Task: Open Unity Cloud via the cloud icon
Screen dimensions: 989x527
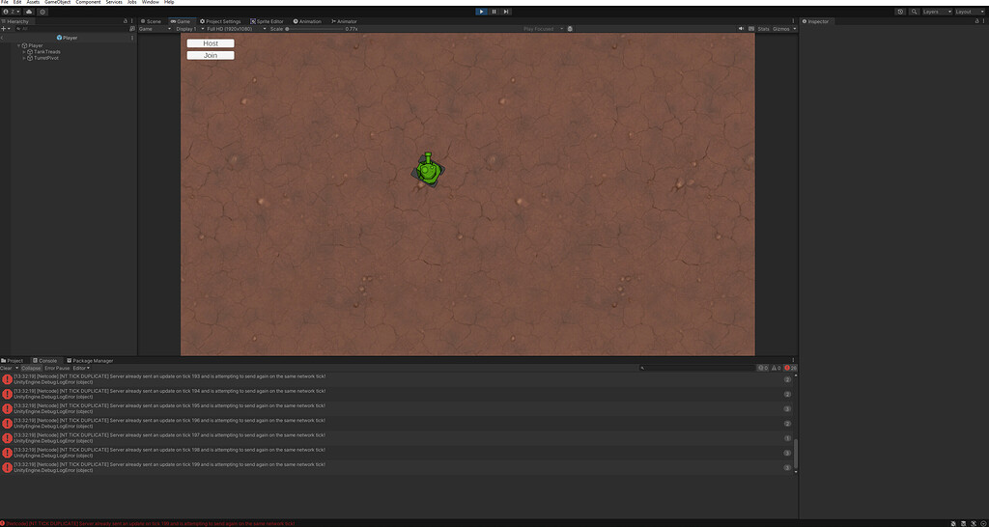Action: (30, 12)
